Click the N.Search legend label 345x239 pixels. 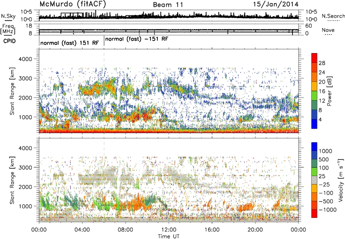click(x=333, y=16)
